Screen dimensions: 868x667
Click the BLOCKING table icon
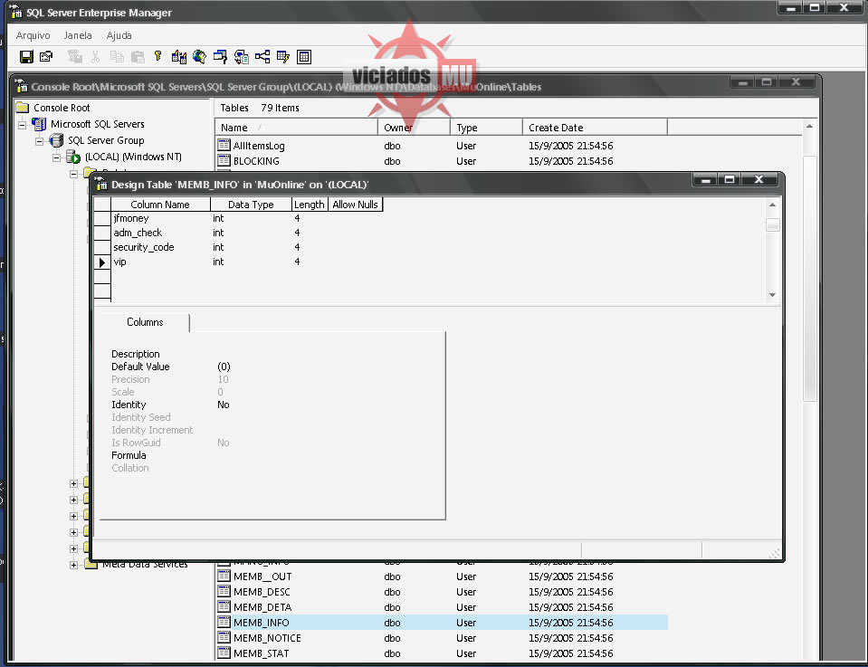click(x=224, y=160)
